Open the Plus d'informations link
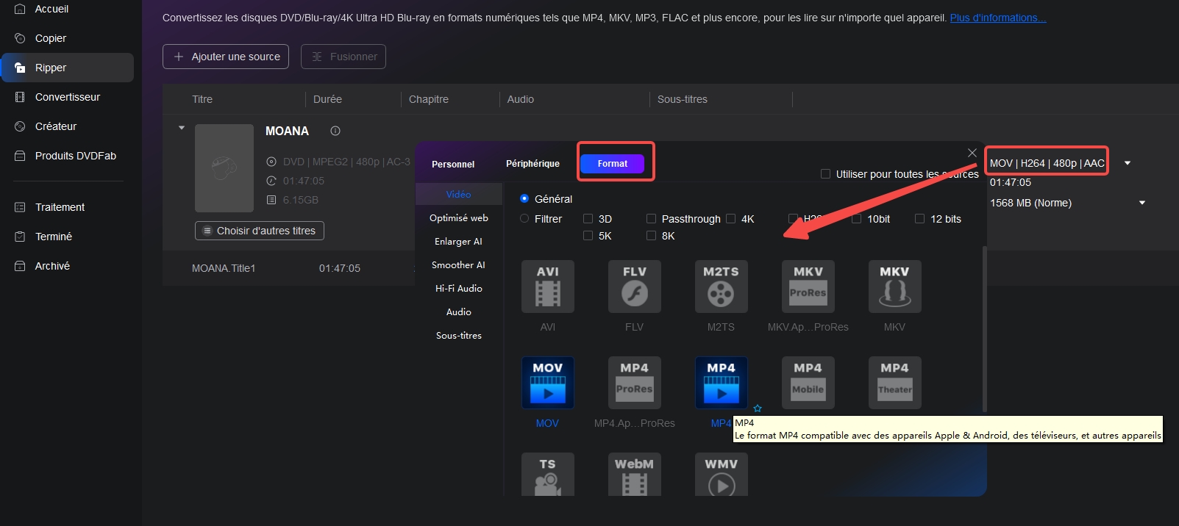1179x526 pixels. pyautogui.click(x=998, y=18)
